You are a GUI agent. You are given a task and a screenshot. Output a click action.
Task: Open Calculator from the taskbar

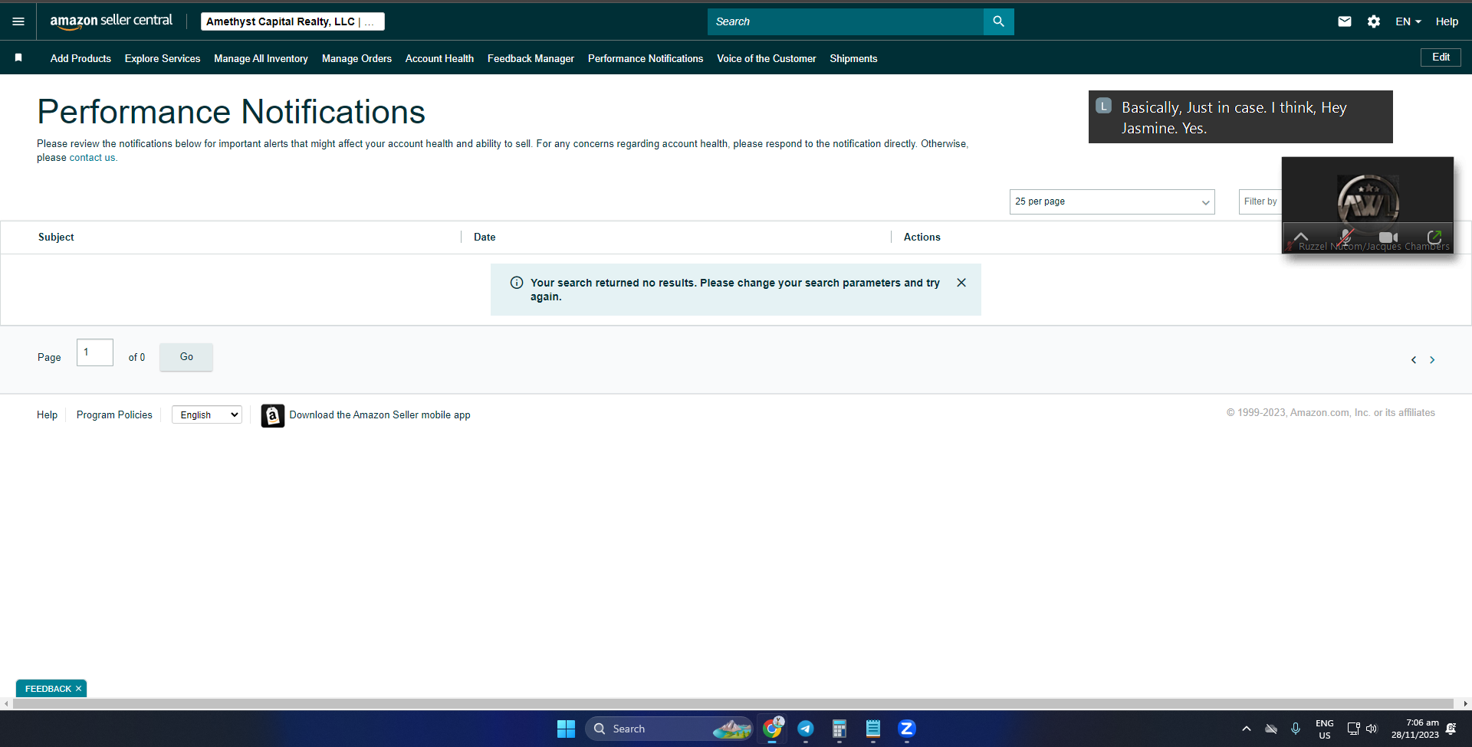[839, 729]
